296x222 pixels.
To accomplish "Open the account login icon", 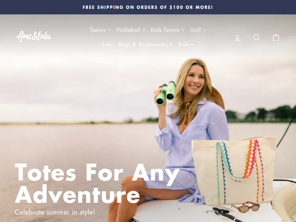I will click(x=238, y=38).
